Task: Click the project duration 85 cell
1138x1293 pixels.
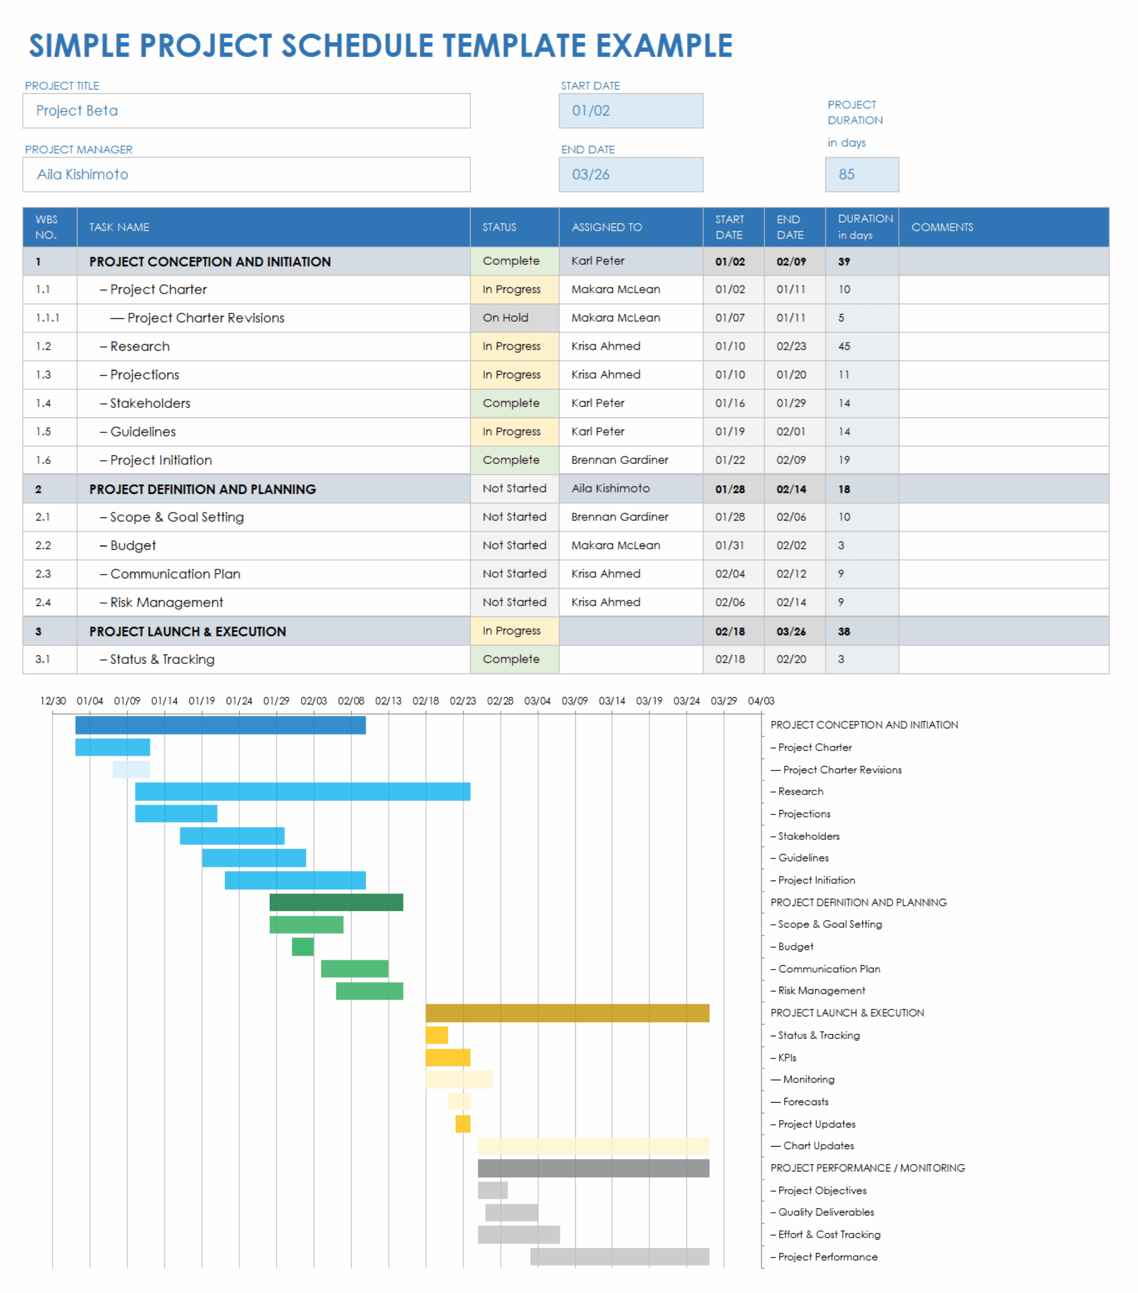Action: (861, 175)
